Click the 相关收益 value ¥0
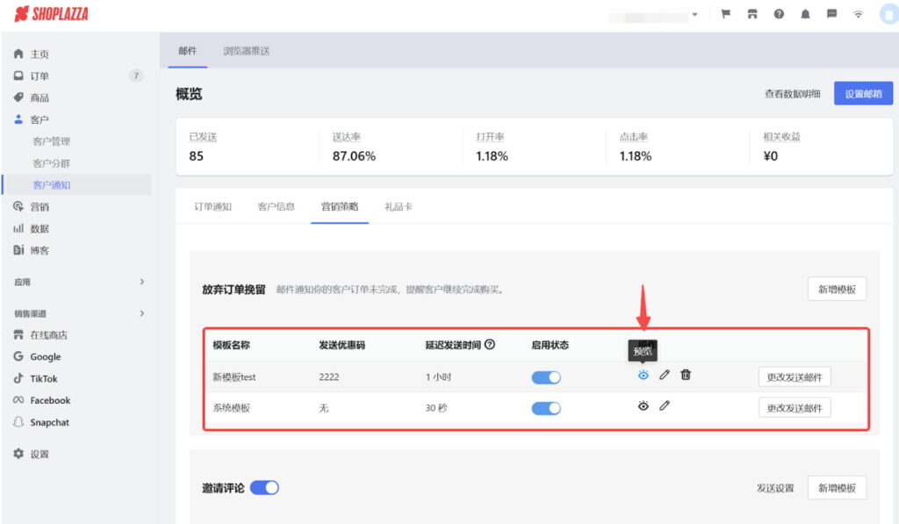The image size is (899, 524). pyautogui.click(x=771, y=156)
